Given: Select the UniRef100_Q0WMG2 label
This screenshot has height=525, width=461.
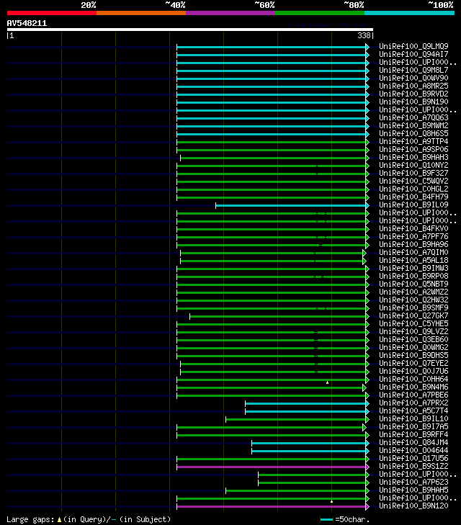Looking at the screenshot, I should pos(413,348).
